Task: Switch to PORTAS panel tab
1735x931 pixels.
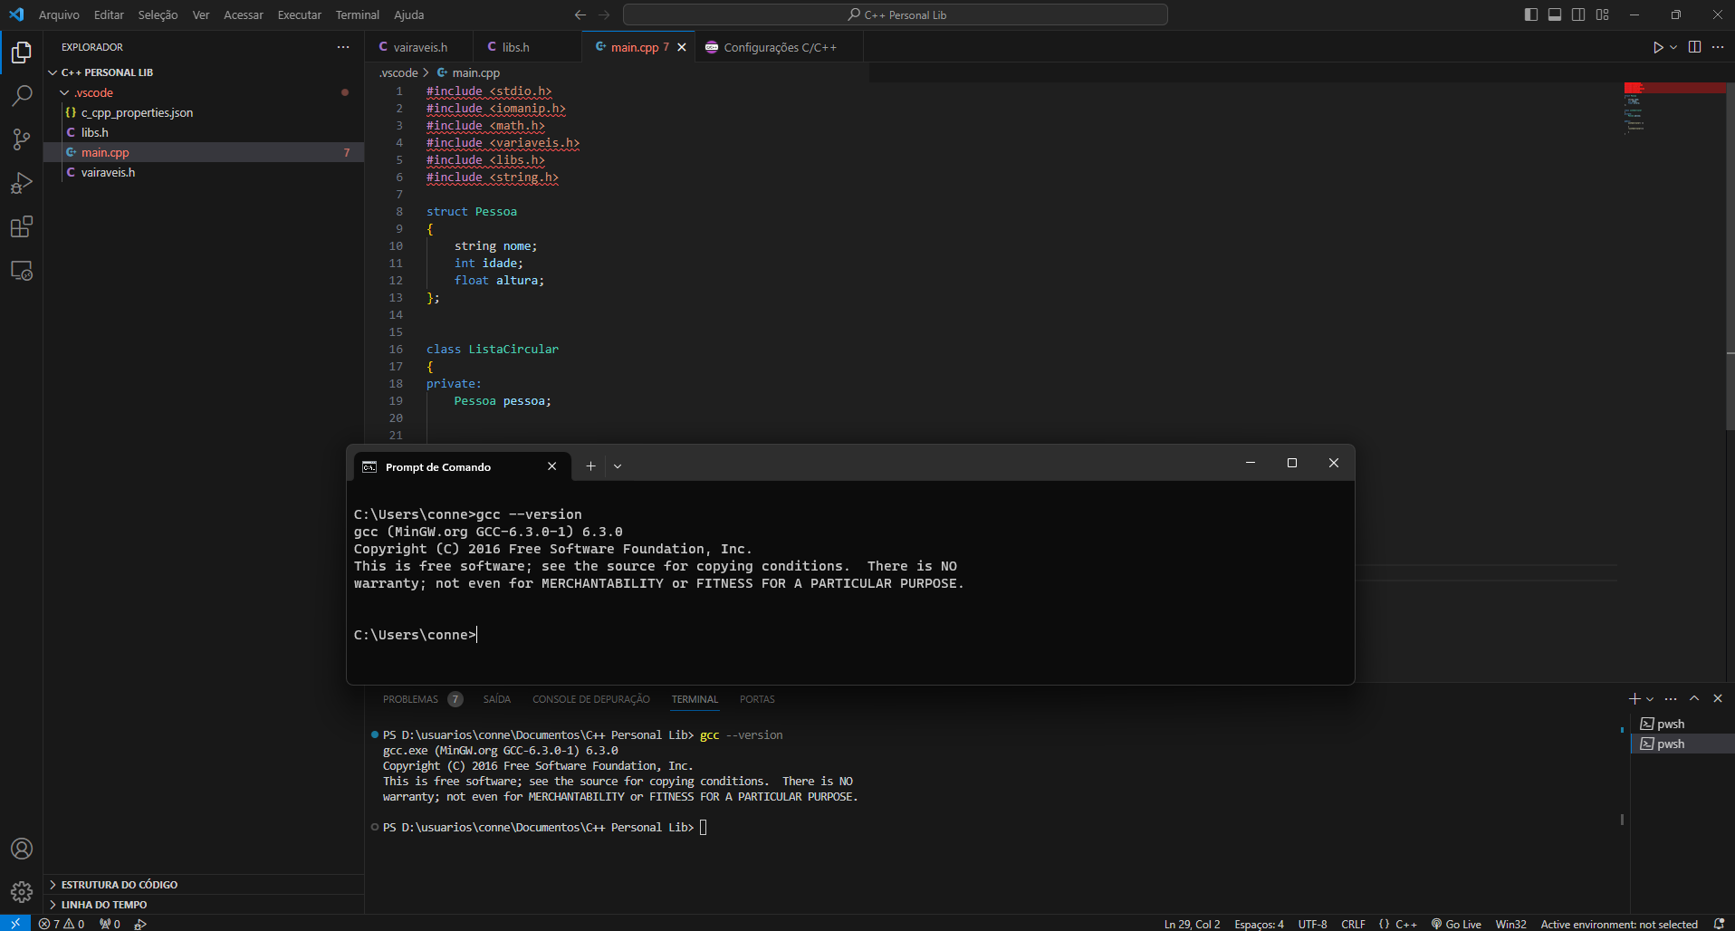Action: pyautogui.click(x=757, y=699)
